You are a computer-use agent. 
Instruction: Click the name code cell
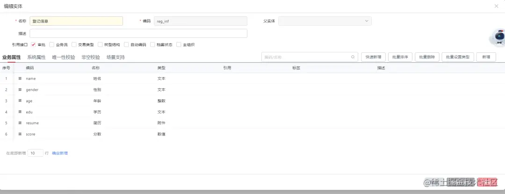[x=31, y=79]
